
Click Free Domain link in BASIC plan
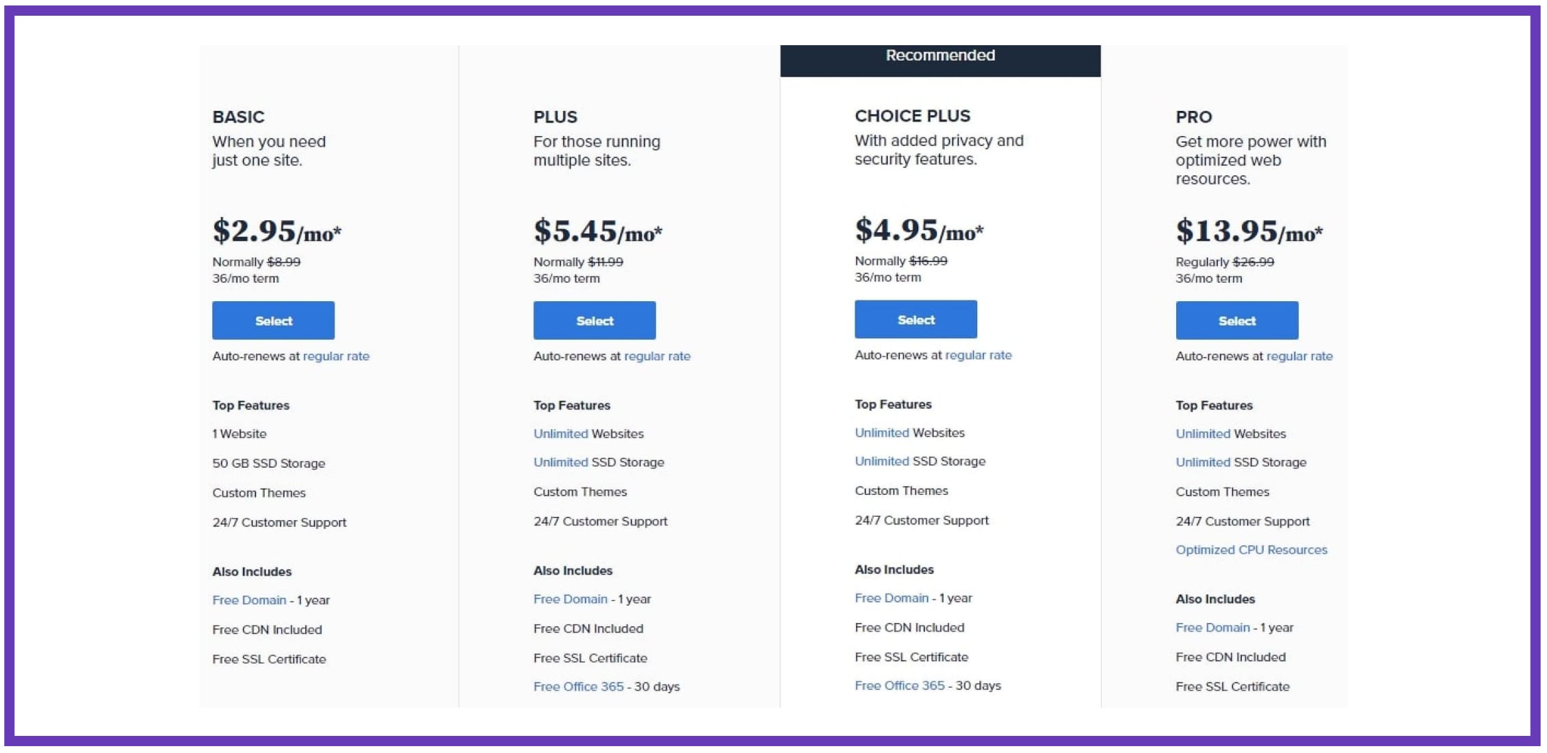click(x=249, y=600)
